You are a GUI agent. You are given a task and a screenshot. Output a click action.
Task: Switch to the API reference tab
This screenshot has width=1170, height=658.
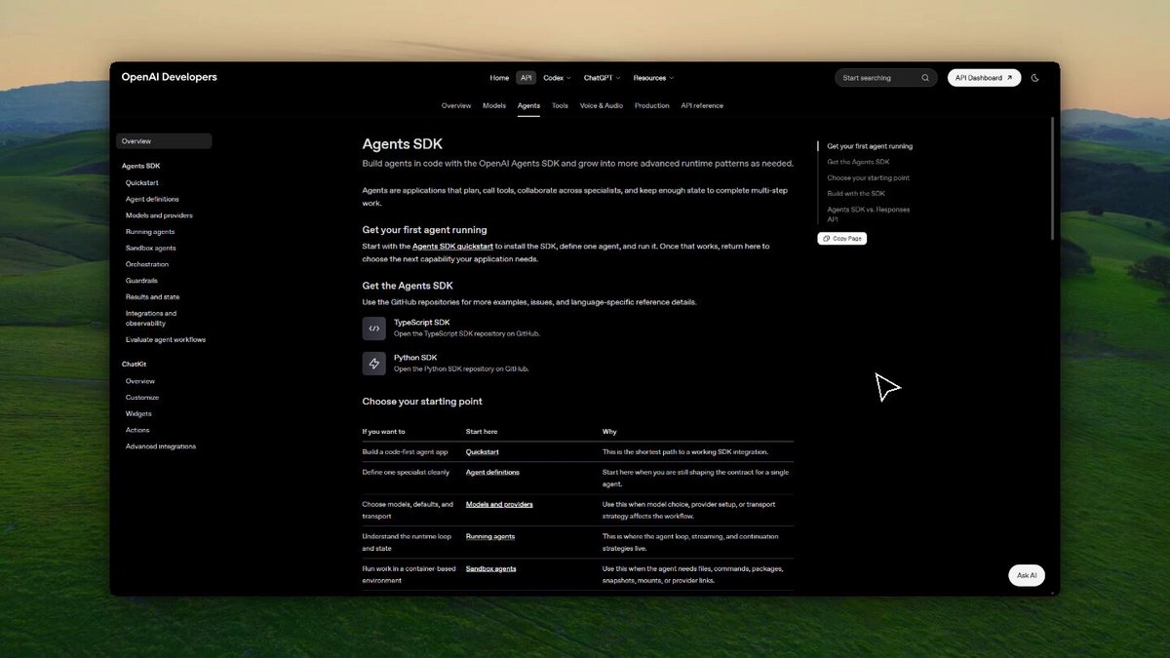pos(702,105)
